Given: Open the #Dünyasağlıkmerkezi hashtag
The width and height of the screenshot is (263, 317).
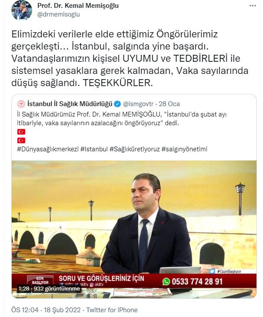Looking at the screenshot, I should [48, 149].
